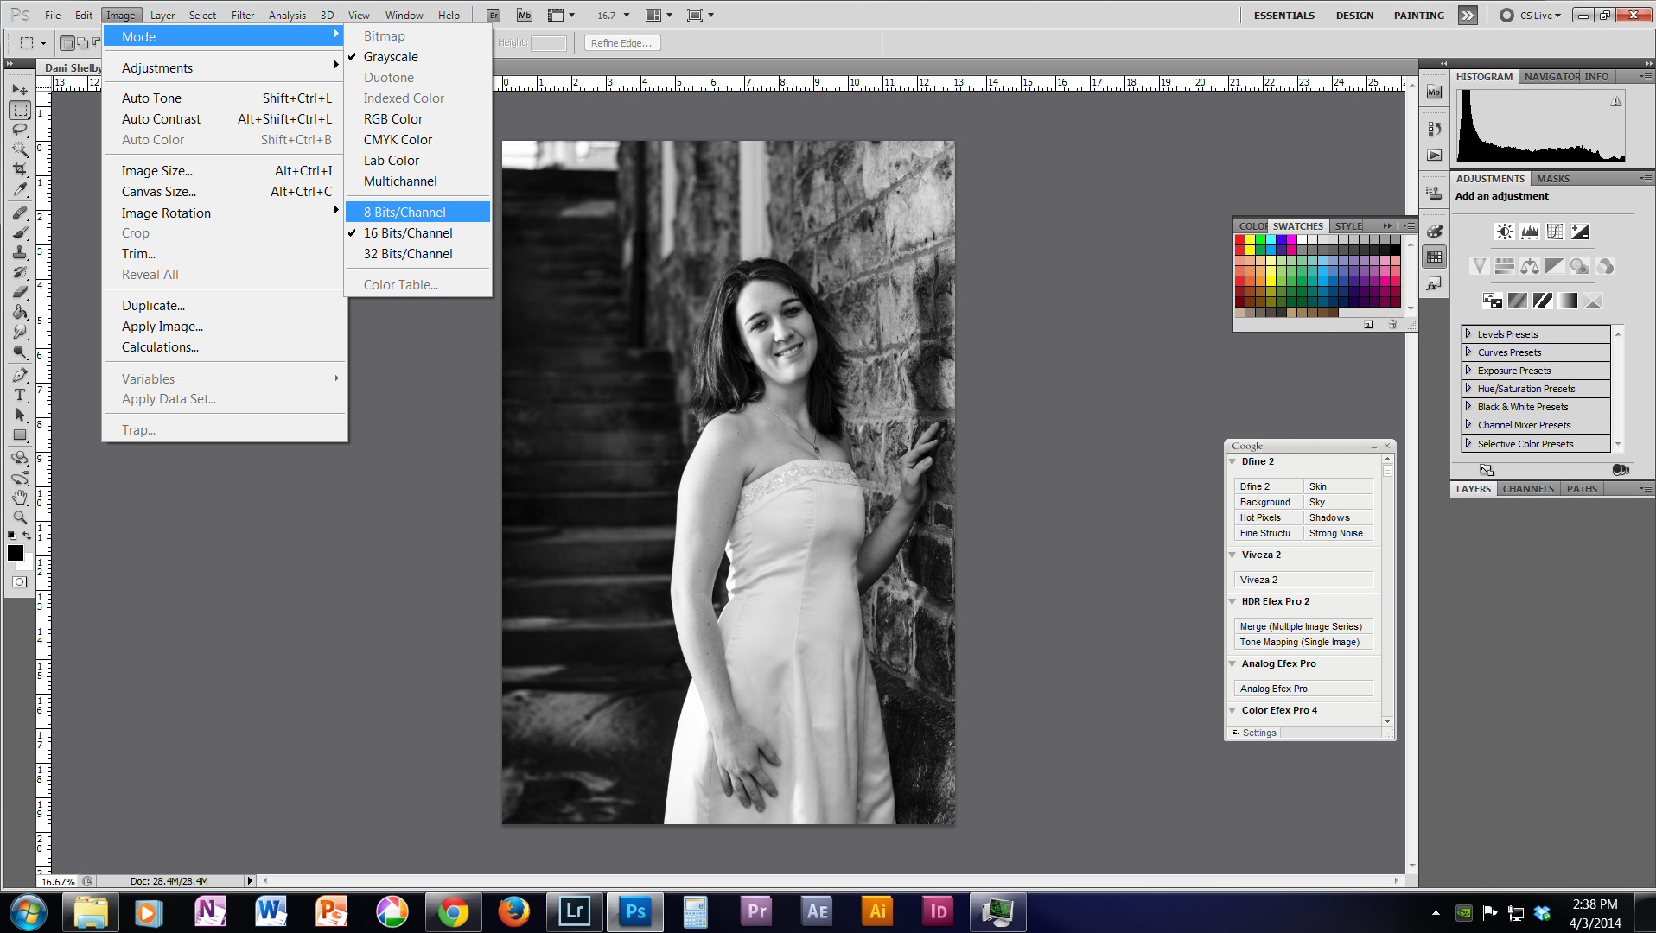The height and width of the screenshot is (933, 1656).
Task: Select the Rectangular Marquee tool
Action: [20, 111]
